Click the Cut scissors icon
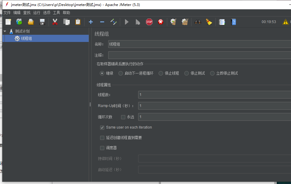The height and width of the screenshot is (184, 291). (55, 22)
